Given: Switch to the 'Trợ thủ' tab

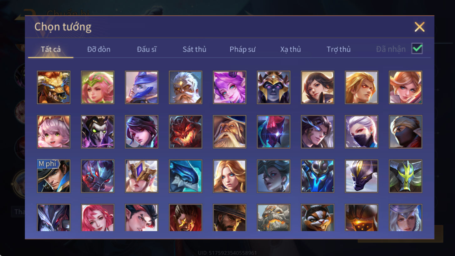Looking at the screenshot, I should click(339, 49).
